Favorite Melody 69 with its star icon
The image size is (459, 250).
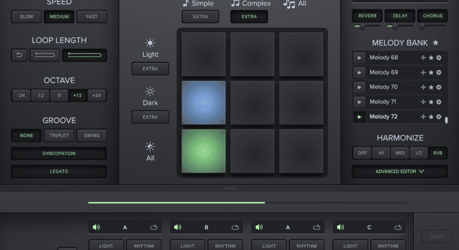tap(431, 72)
